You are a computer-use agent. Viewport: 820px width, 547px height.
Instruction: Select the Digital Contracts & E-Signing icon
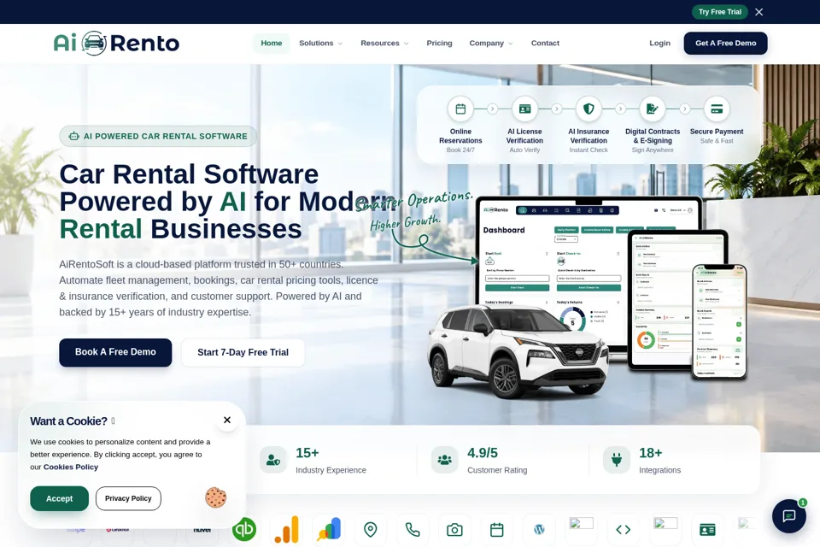point(652,109)
